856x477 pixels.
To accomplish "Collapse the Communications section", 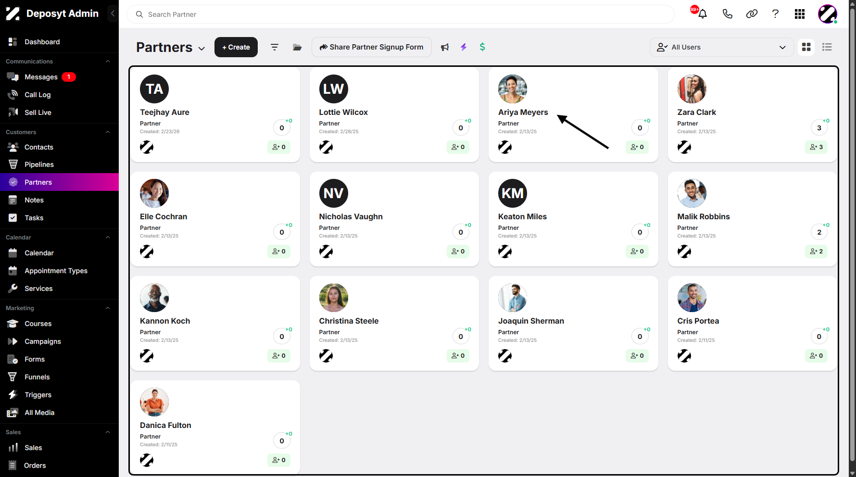I will coord(108,62).
